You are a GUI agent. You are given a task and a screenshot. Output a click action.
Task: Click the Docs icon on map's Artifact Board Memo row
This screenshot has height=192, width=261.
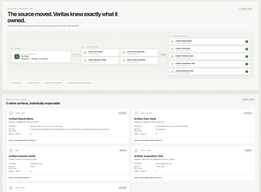[172, 42]
